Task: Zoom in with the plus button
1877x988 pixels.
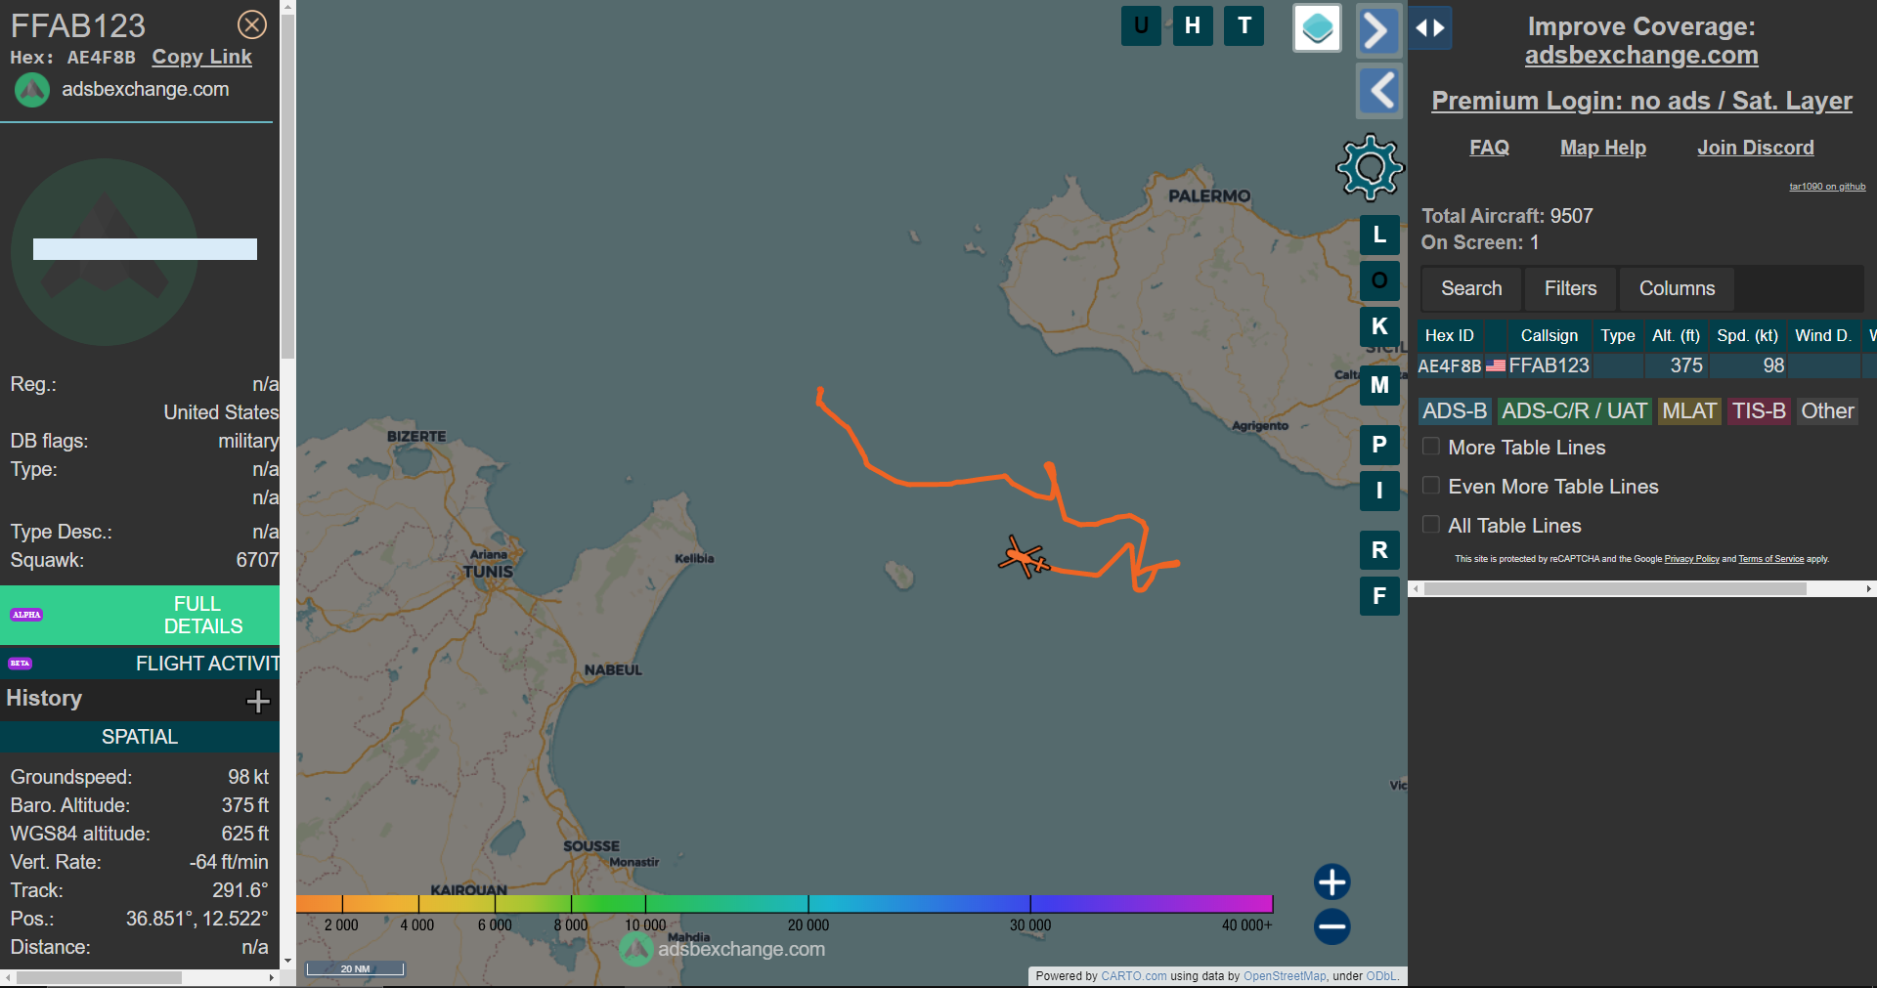Action: click(1331, 881)
